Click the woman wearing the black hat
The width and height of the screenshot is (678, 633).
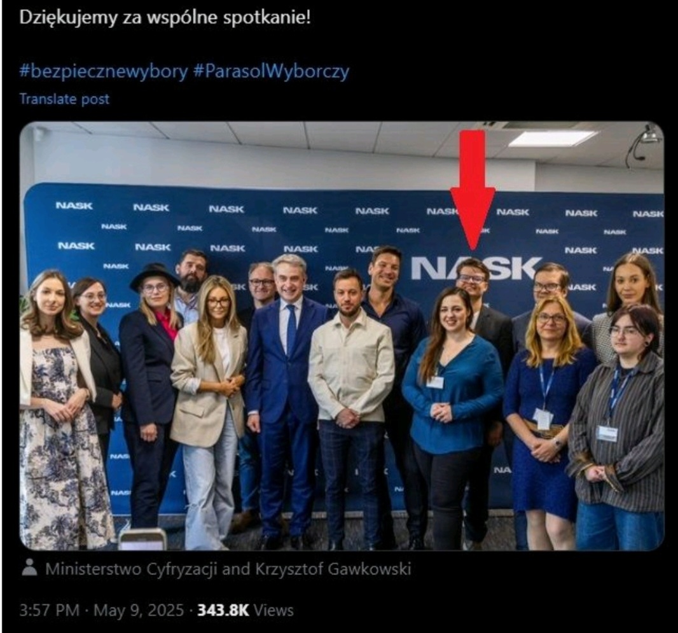[x=149, y=389]
